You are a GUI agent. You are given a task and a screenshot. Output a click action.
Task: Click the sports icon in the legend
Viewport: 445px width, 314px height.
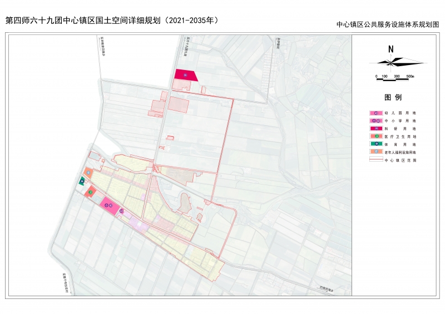(x=376, y=144)
